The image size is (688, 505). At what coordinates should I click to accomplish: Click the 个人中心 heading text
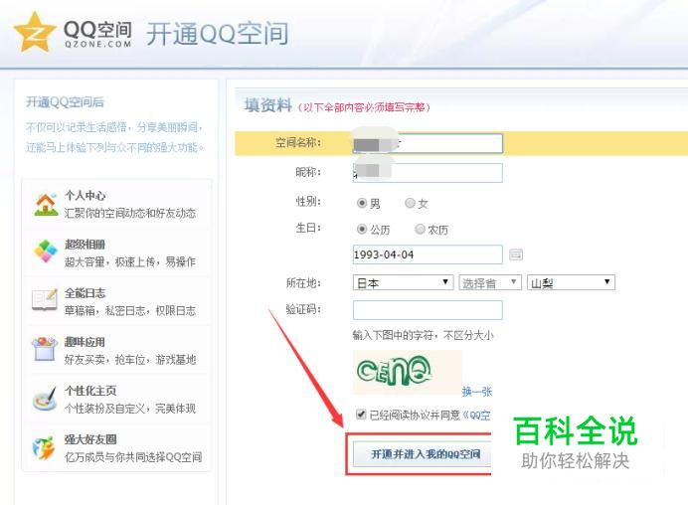(x=86, y=196)
